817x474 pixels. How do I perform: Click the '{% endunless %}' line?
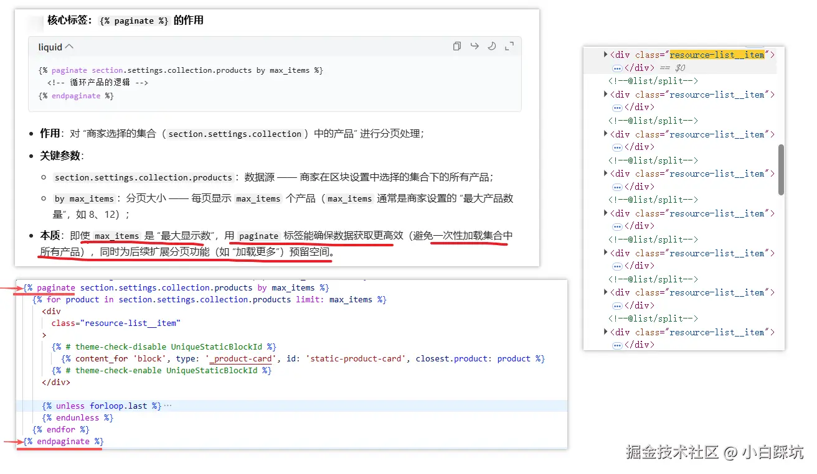click(x=78, y=418)
